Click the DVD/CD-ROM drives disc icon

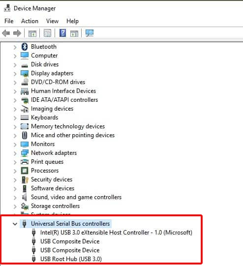point(25,82)
